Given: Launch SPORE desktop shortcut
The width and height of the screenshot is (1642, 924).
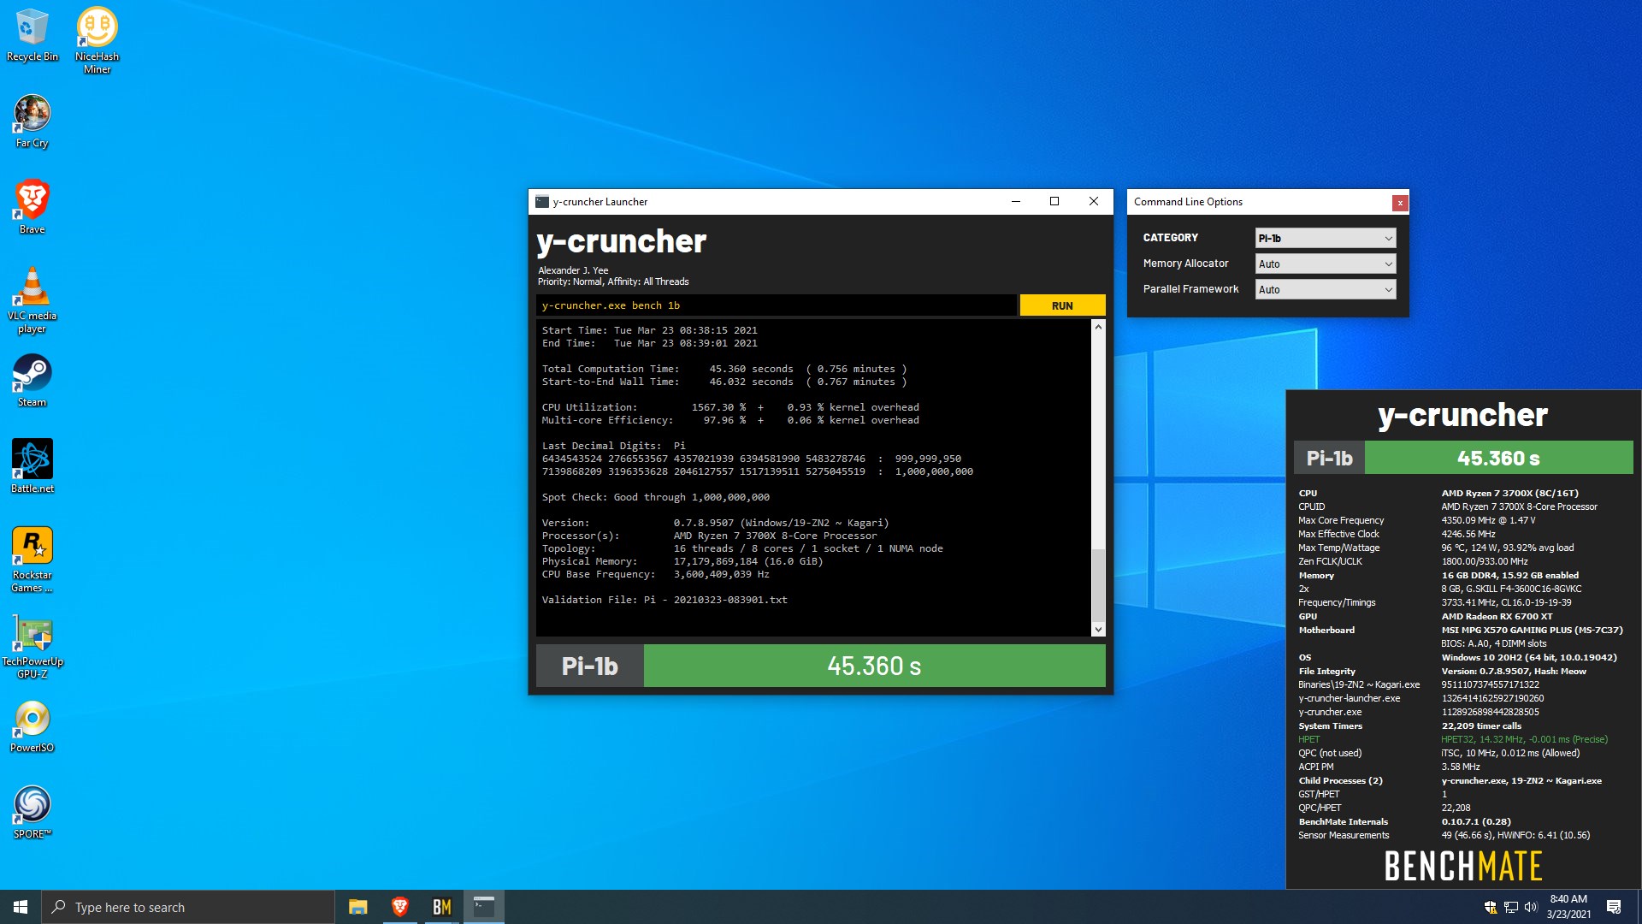Looking at the screenshot, I should [x=32, y=813].
